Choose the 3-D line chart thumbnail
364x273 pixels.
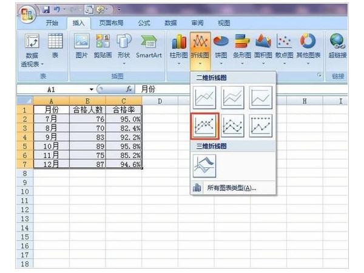click(204, 166)
